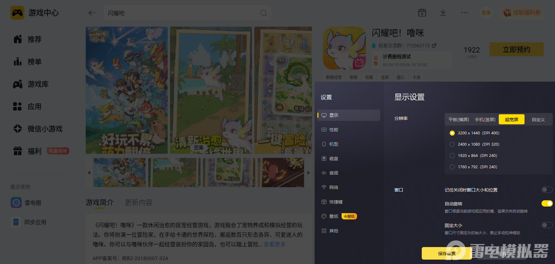Switch to 更新内容 tab
This screenshot has width=555, height=264.
pyautogui.click(x=138, y=202)
